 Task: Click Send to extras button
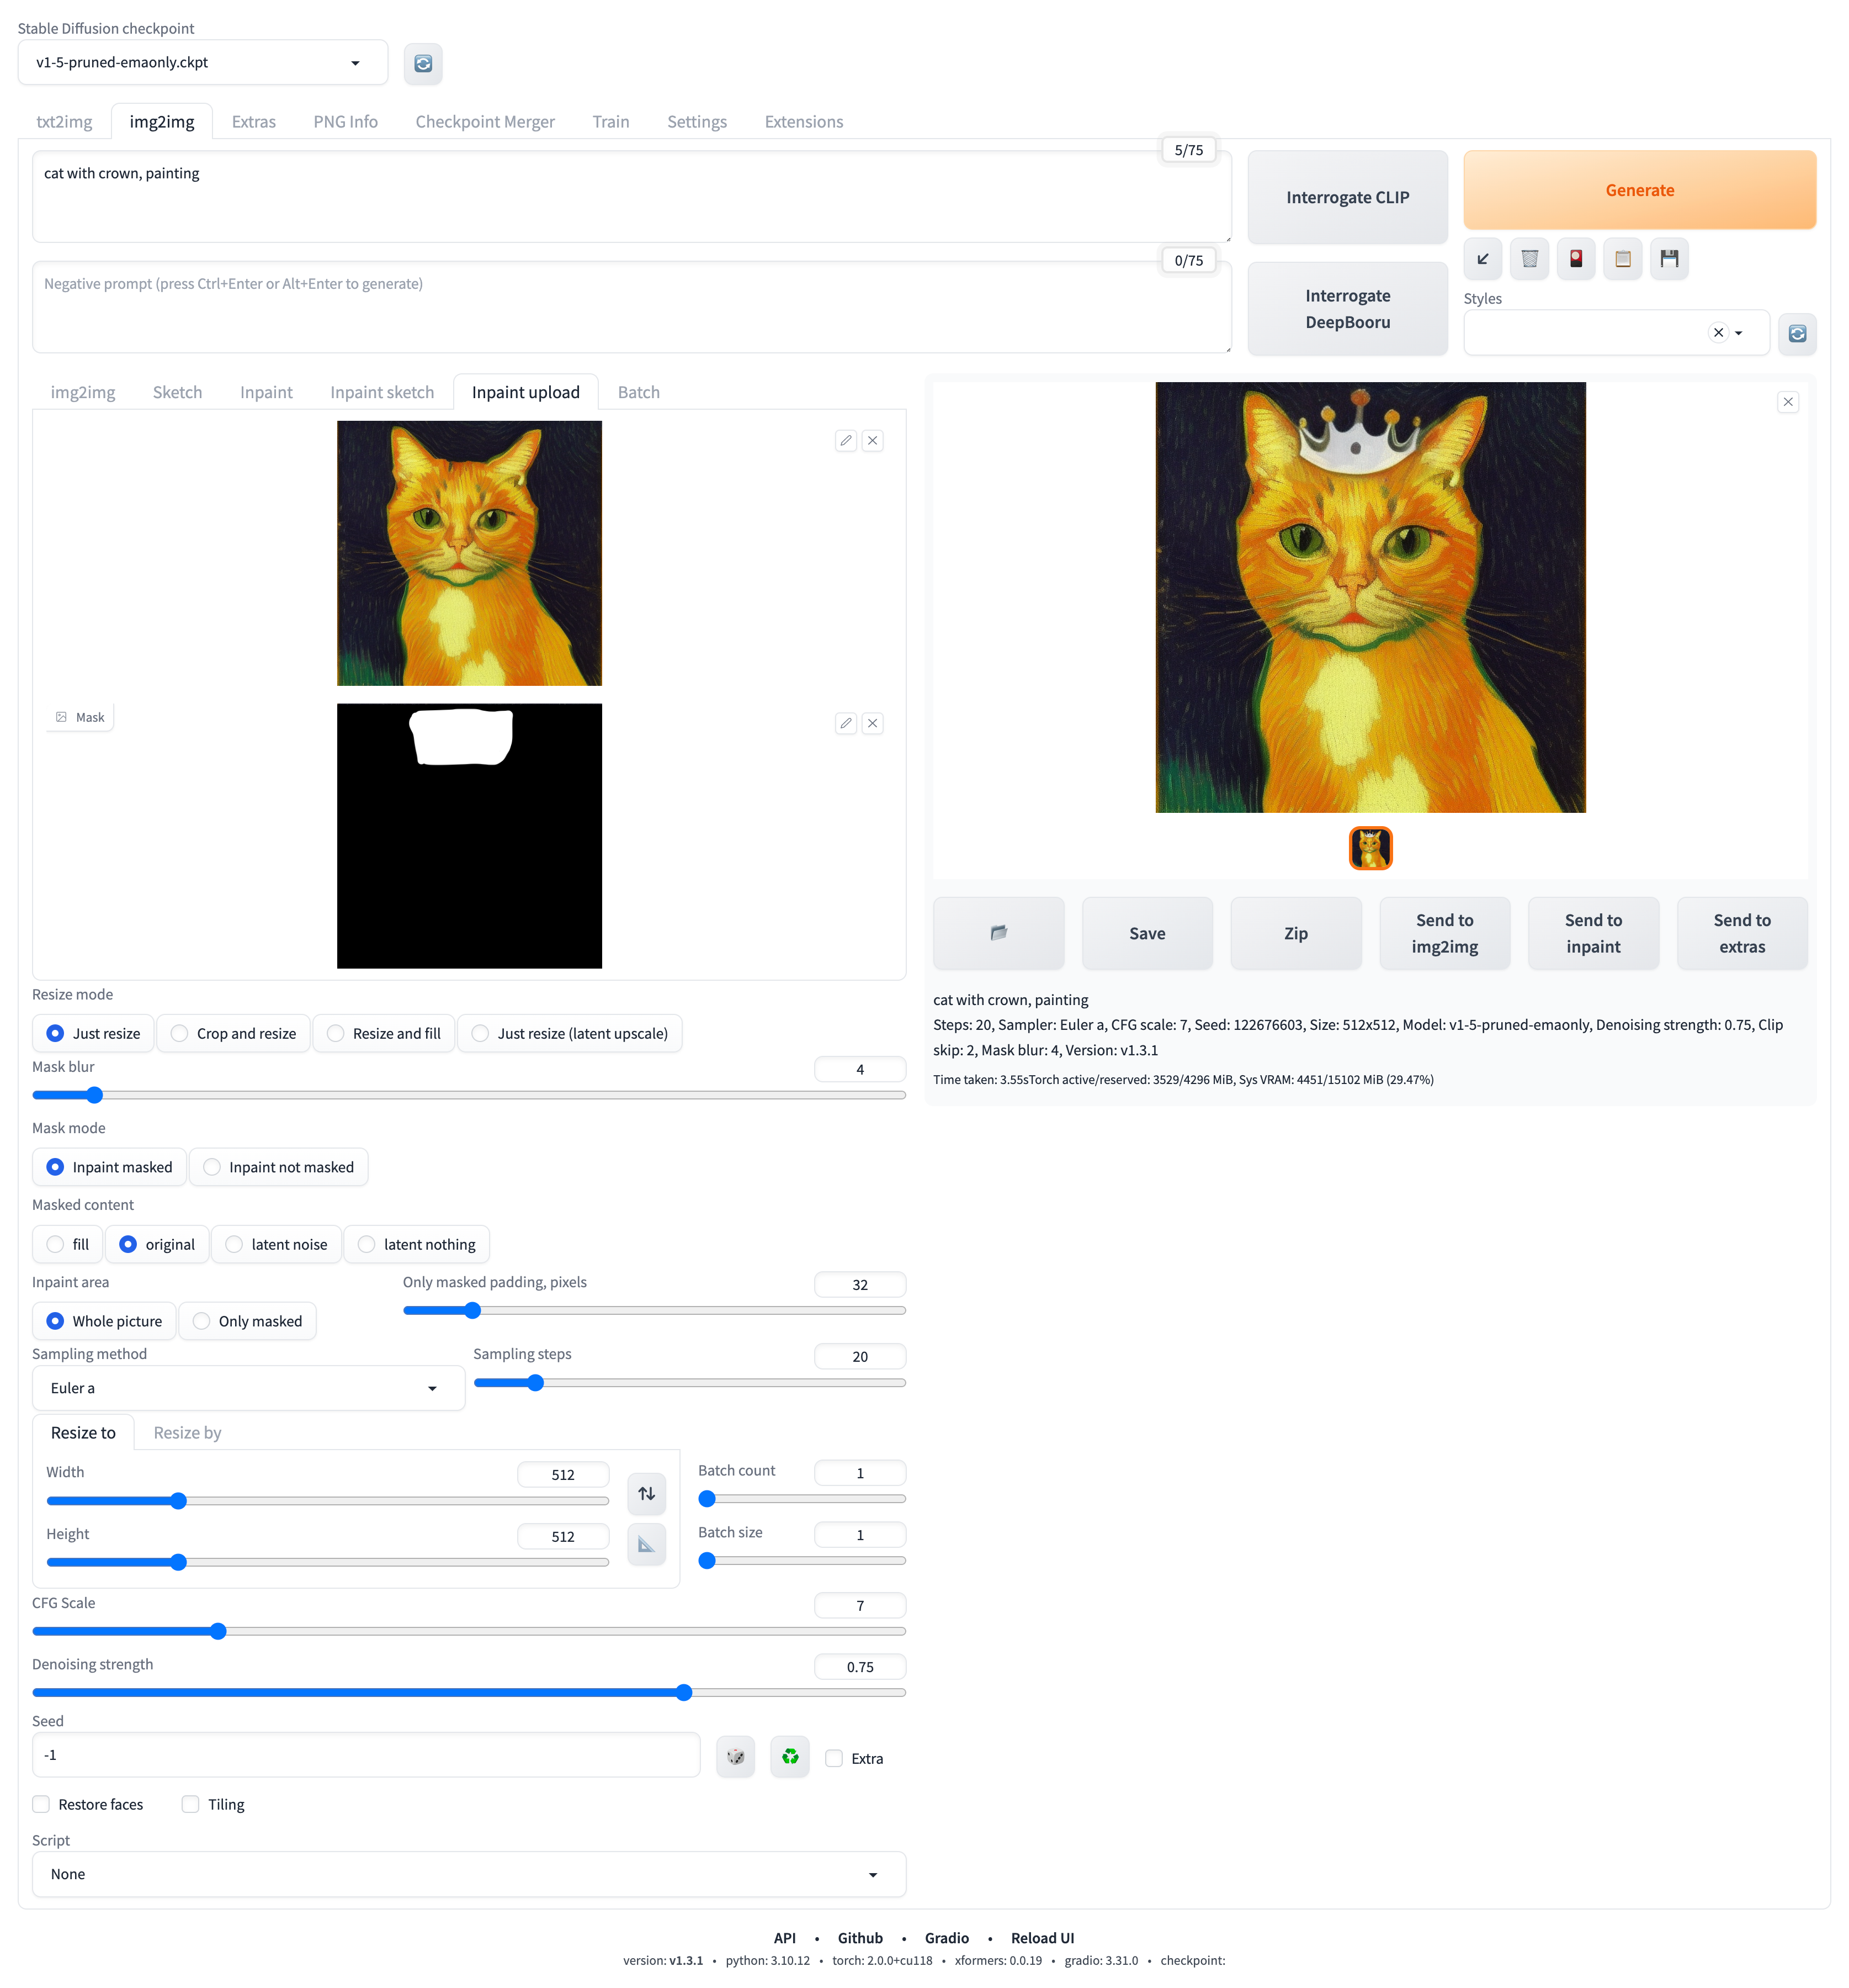click(x=1741, y=932)
